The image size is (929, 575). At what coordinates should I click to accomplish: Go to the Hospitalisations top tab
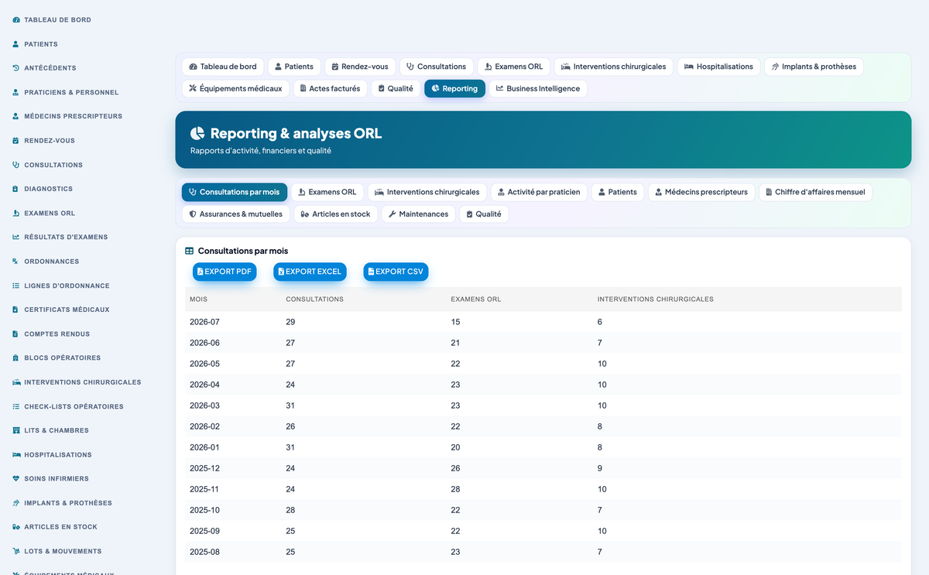[718, 67]
